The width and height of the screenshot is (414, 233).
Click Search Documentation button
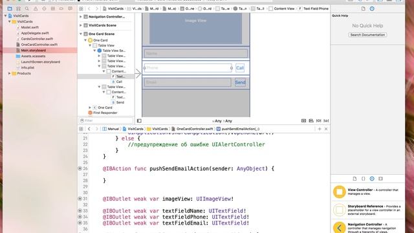[x=367, y=35]
